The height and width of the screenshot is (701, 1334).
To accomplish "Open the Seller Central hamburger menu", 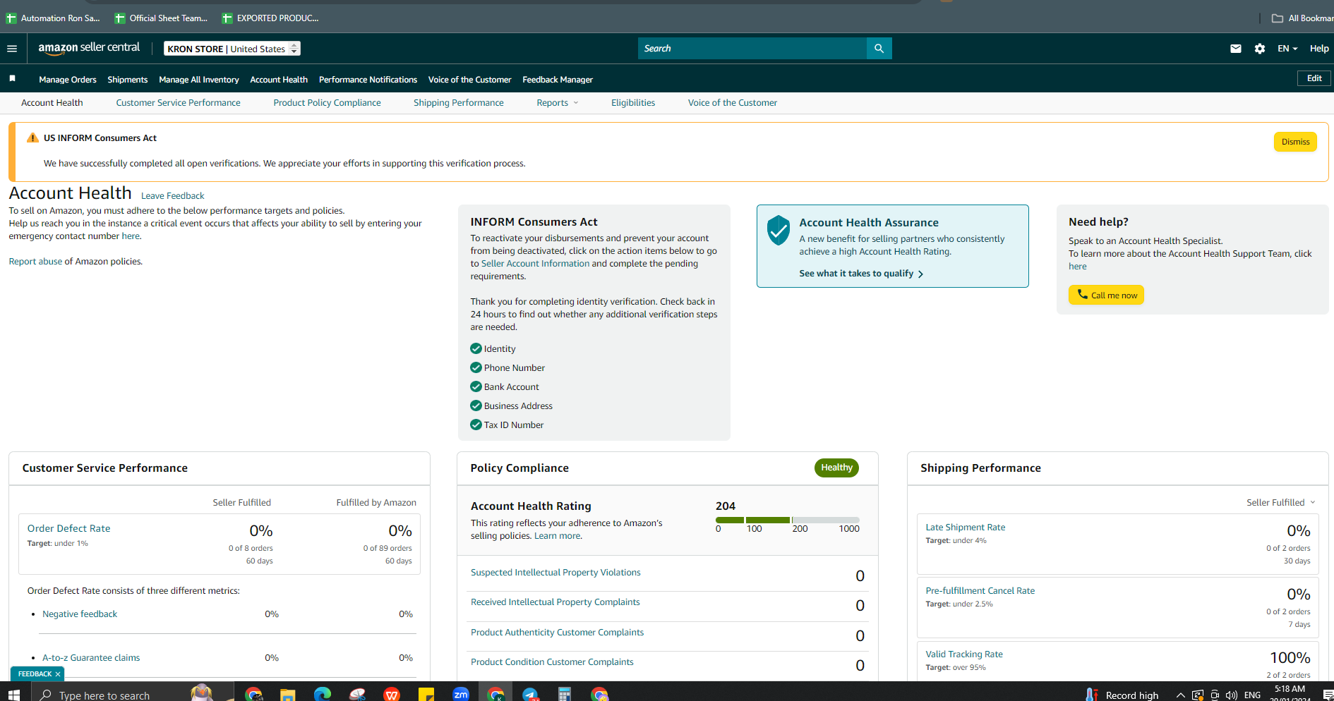I will (x=12, y=49).
